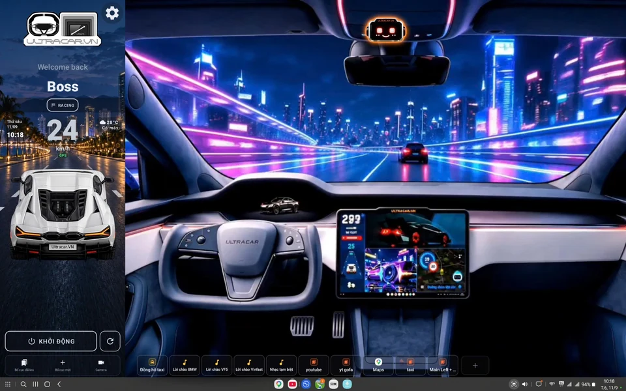Tap the 28°C weather widget

[110, 125]
